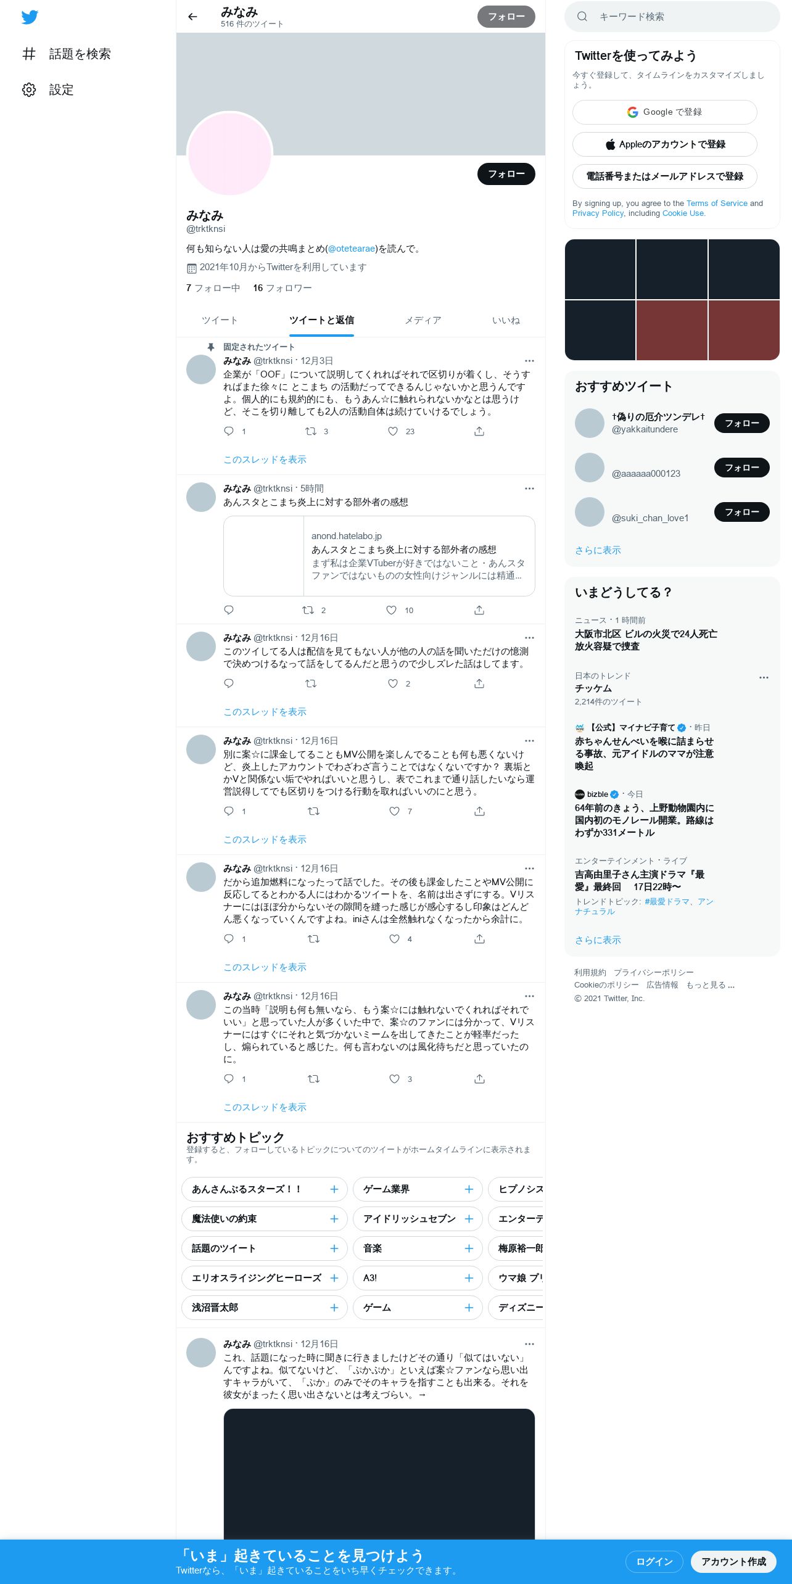792x1584 pixels.
Task: Open the いいね tab
Action: 506,320
